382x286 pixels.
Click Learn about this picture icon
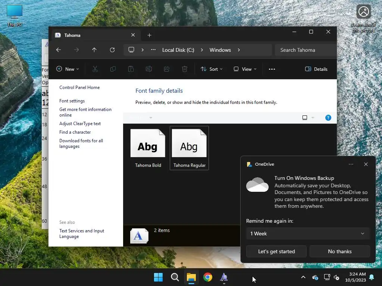363,19
